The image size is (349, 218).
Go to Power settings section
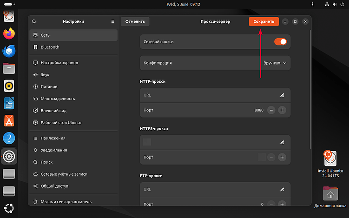[48, 86]
